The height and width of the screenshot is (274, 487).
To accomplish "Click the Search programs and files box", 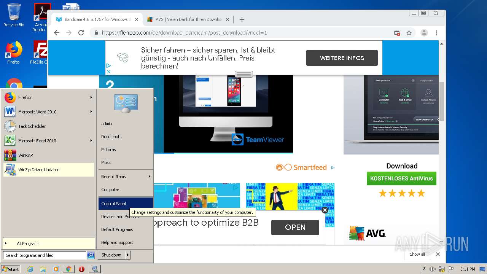I will (45, 255).
